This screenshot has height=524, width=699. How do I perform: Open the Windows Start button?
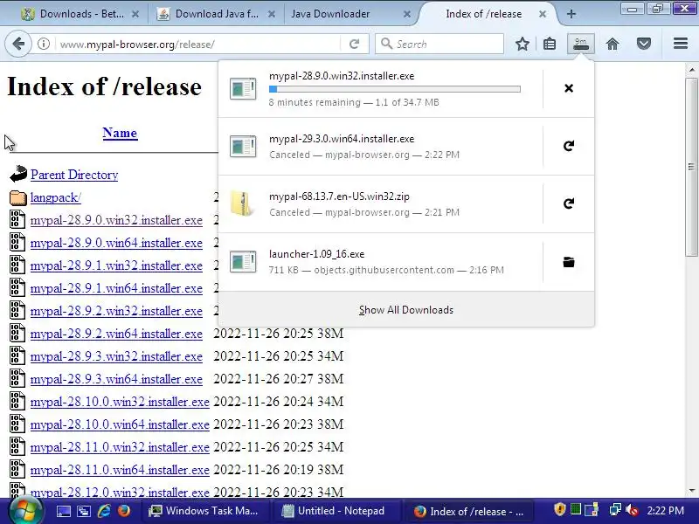26,511
